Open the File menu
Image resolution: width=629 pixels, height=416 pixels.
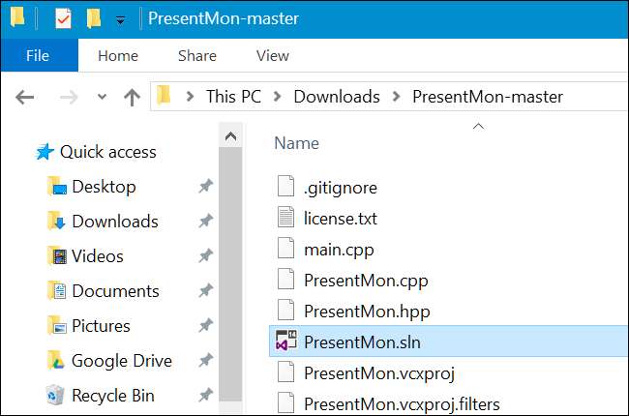click(38, 55)
